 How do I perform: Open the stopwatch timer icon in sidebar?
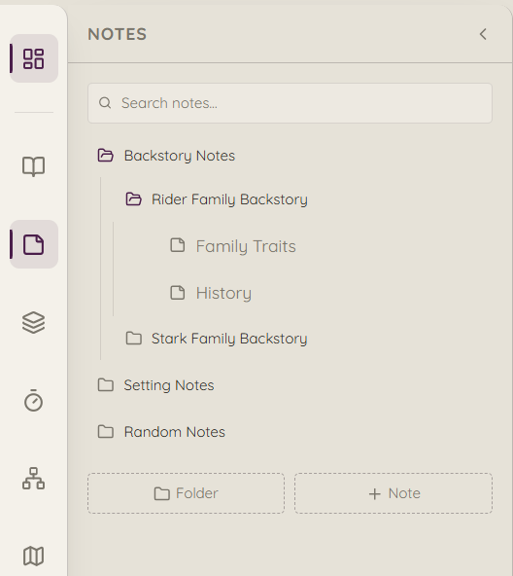tap(34, 400)
